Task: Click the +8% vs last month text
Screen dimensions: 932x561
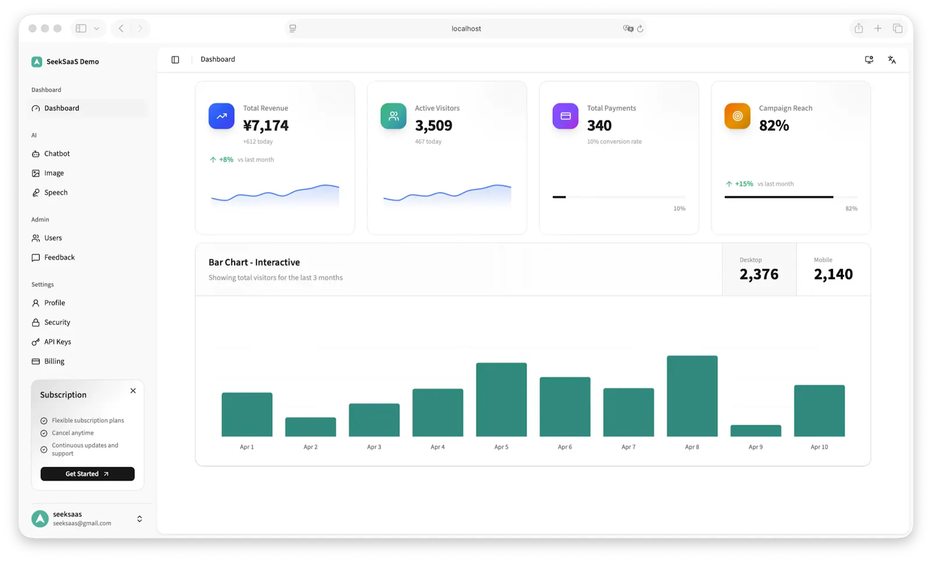Action: (242, 160)
